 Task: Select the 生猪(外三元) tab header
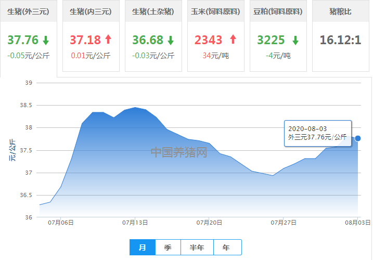pyautogui.click(x=28, y=11)
